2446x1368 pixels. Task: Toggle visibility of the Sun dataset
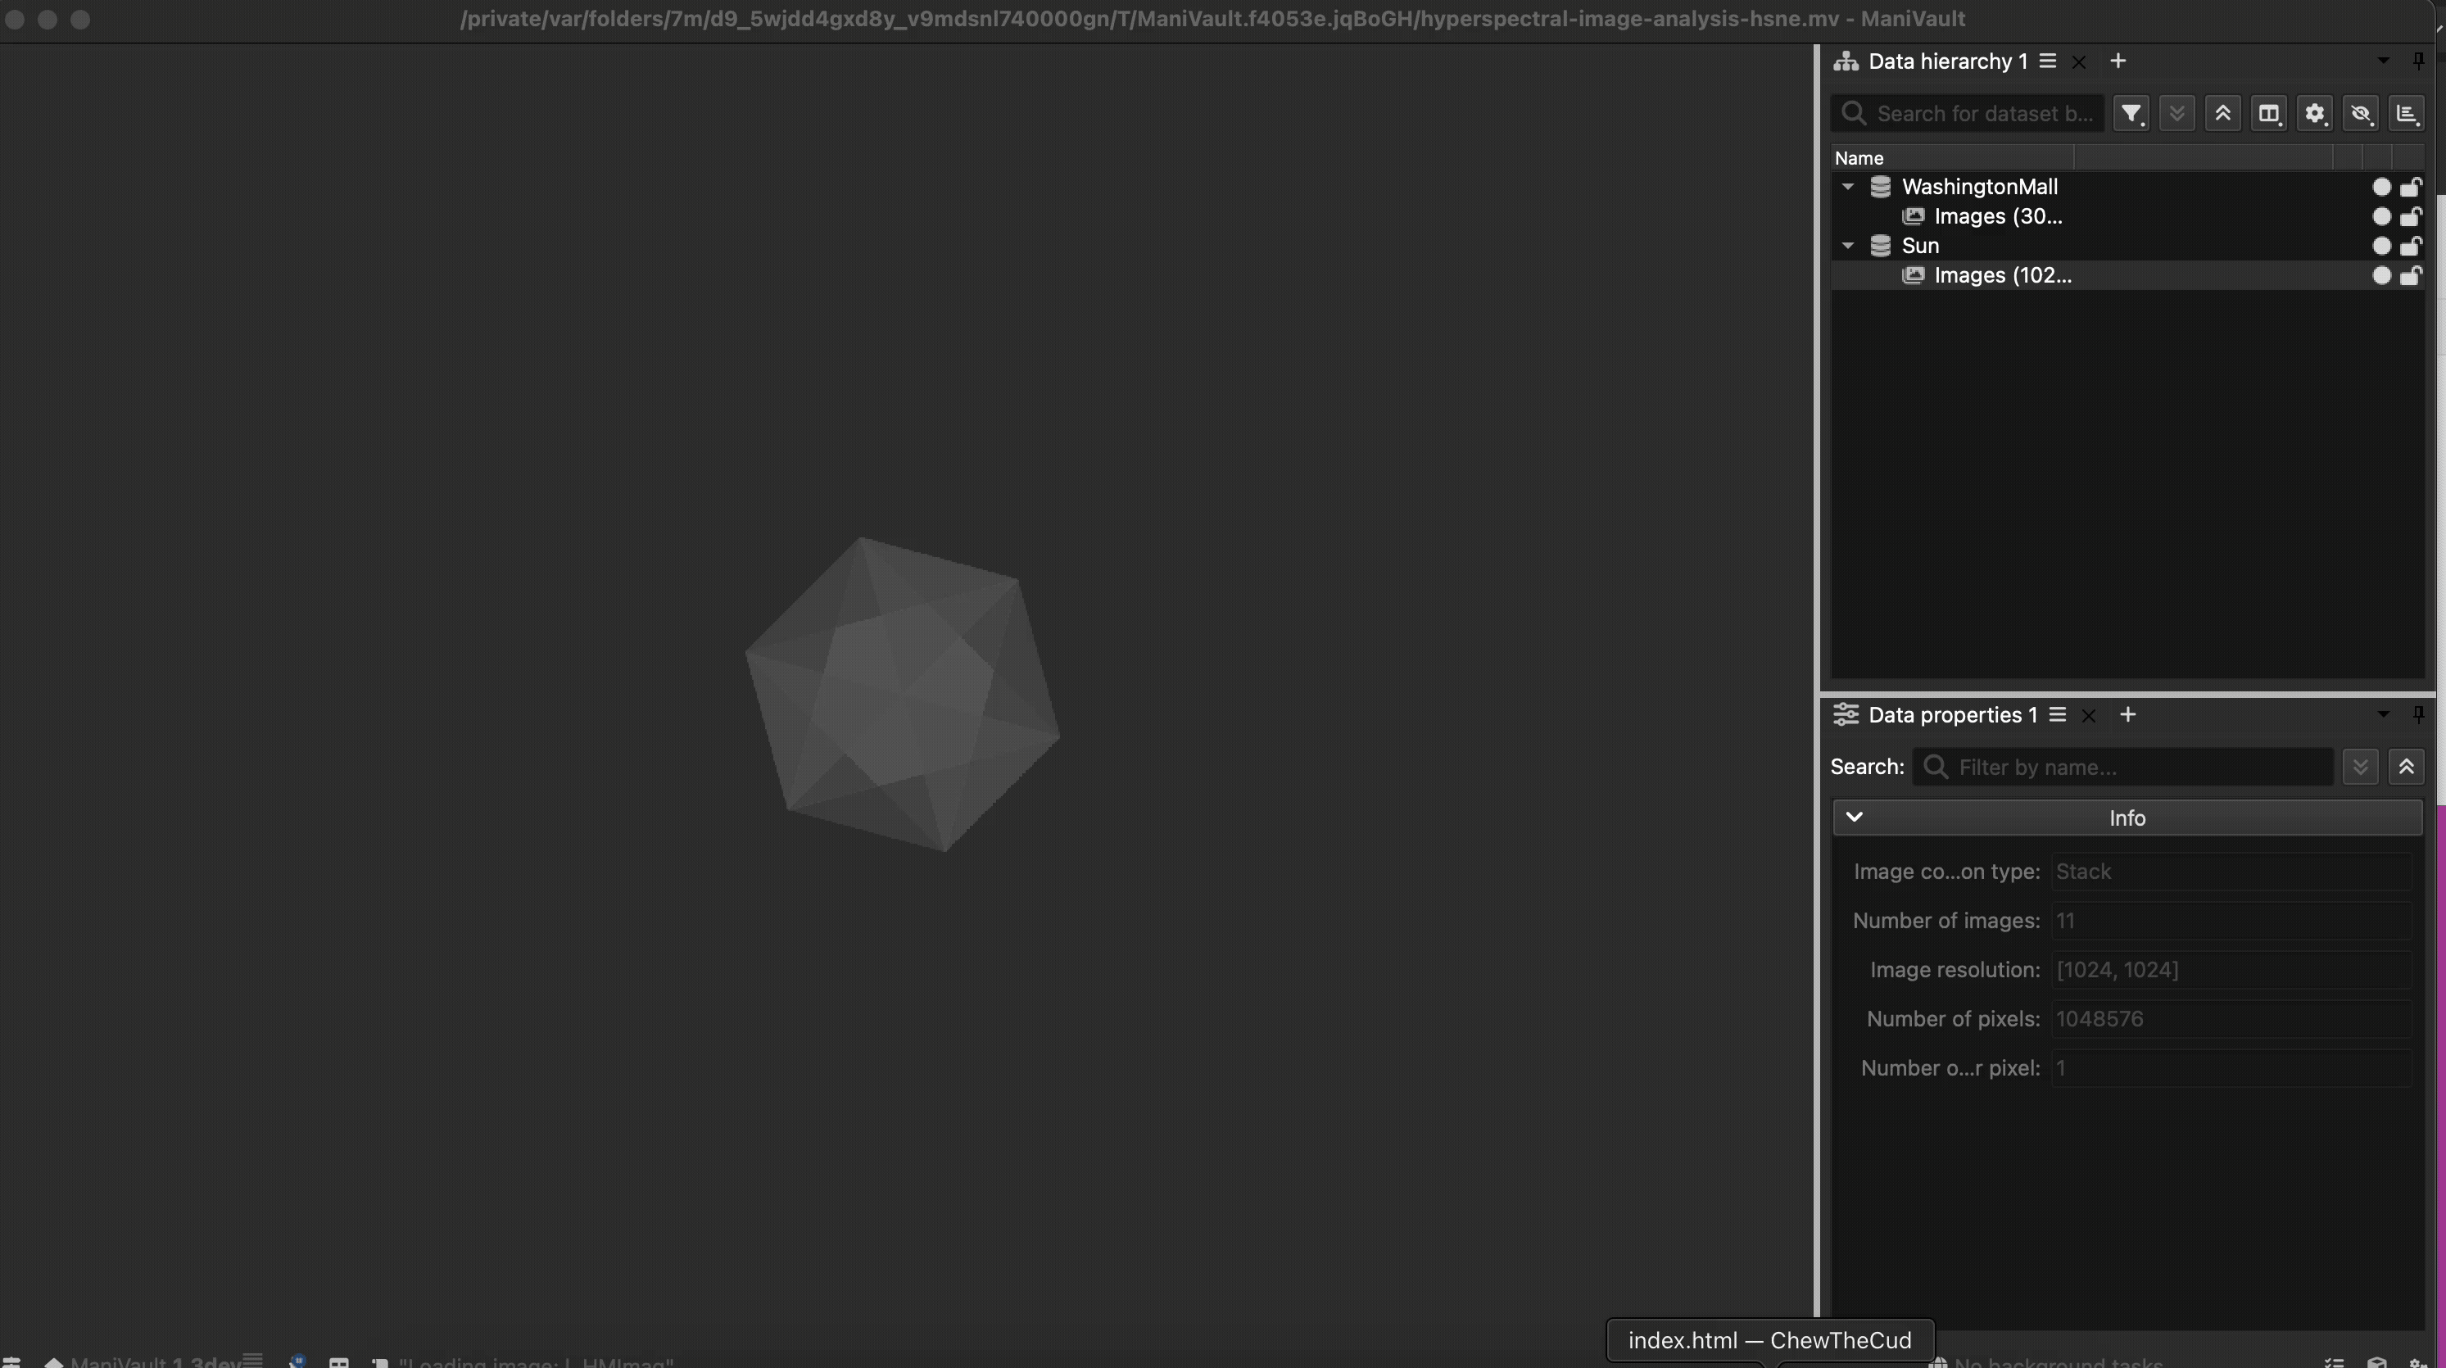click(x=2380, y=246)
